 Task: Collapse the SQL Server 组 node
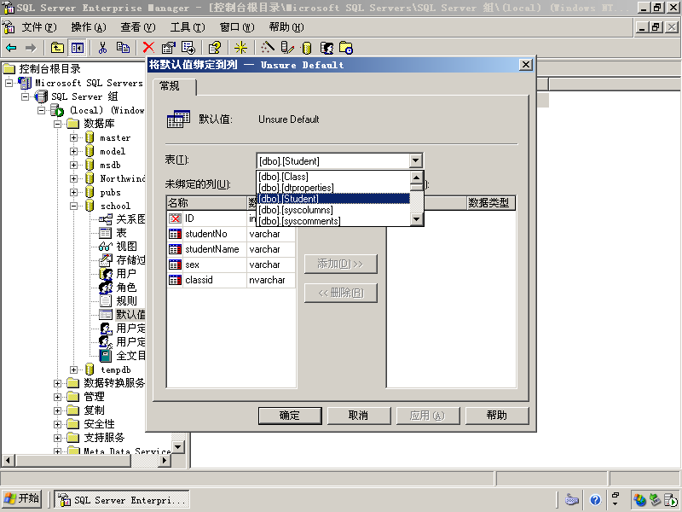coord(26,96)
